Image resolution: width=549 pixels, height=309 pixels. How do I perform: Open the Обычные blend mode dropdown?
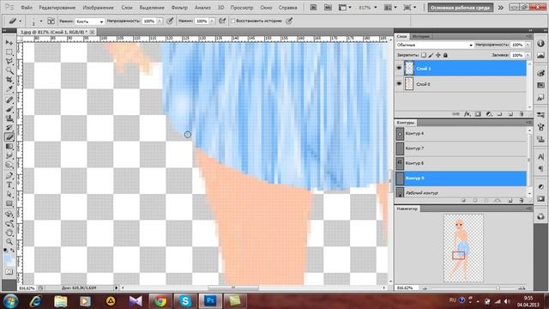click(435, 45)
